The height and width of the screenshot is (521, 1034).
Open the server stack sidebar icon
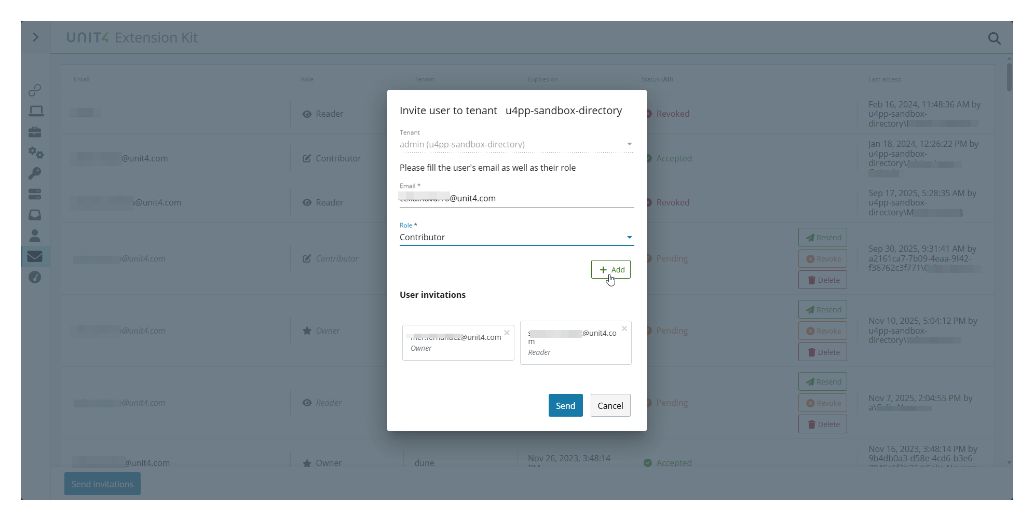[x=35, y=194]
